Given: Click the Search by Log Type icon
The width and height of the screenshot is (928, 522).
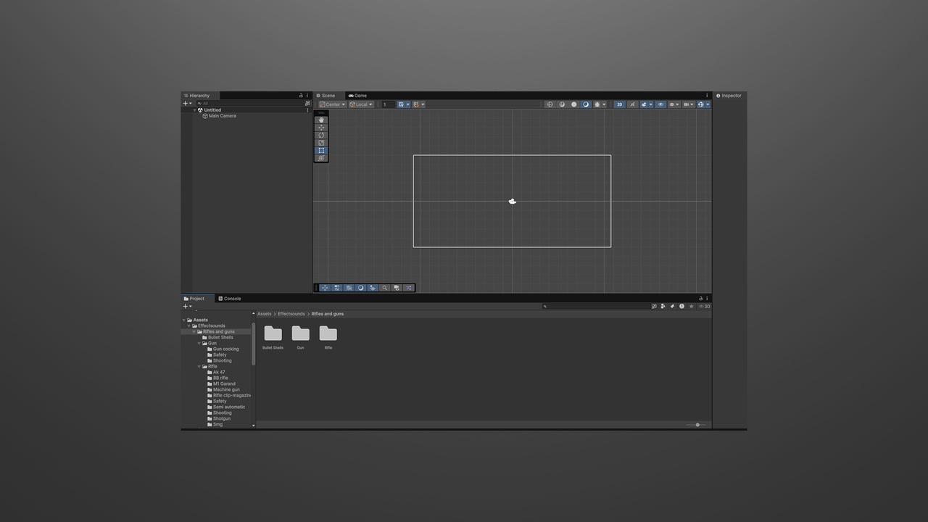Looking at the screenshot, I should 681,306.
